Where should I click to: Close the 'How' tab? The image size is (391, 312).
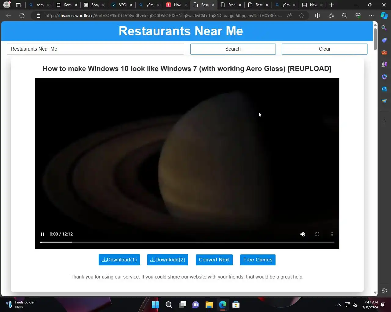point(185,5)
